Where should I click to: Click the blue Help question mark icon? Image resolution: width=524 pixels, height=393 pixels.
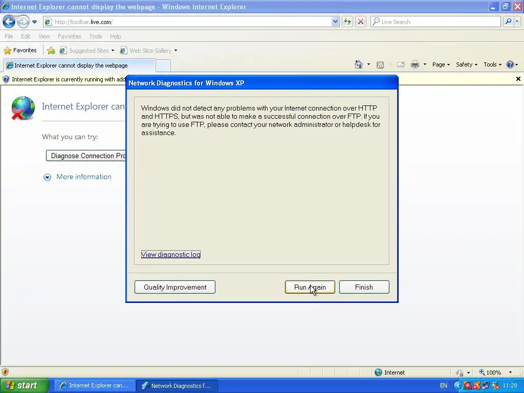pyautogui.click(x=510, y=65)
